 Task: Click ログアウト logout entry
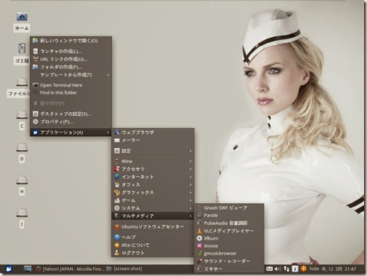[x=153, y=253]
